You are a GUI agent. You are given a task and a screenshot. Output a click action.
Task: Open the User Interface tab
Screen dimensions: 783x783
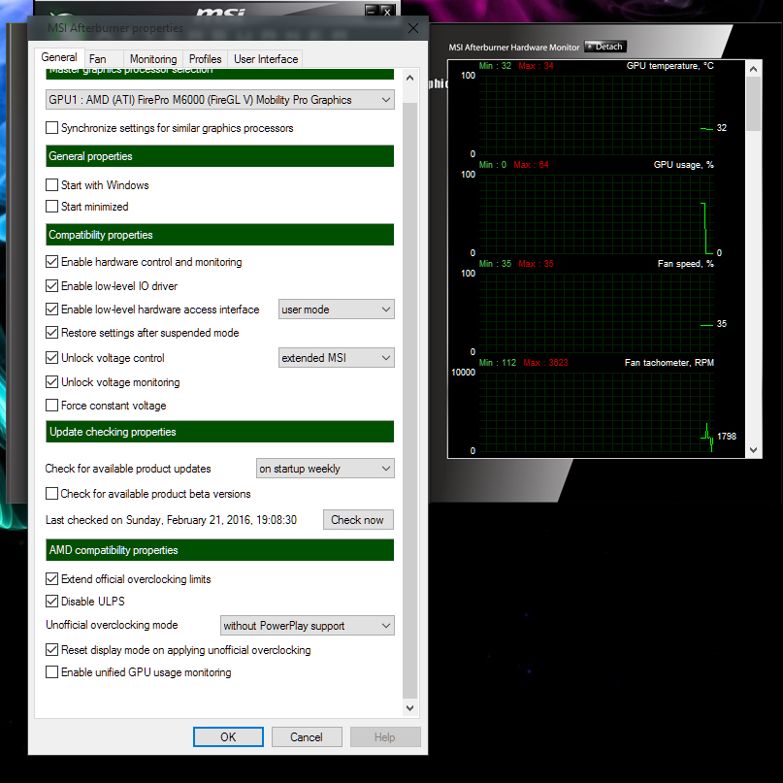(x=266, y=59)
